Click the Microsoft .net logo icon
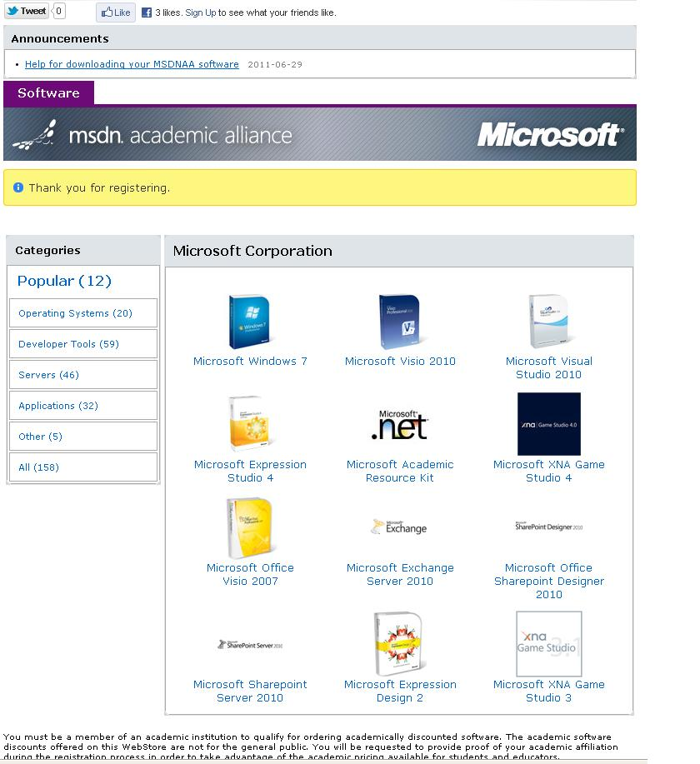Viewport: 700px width, 764px height. [x=399, y=424]
